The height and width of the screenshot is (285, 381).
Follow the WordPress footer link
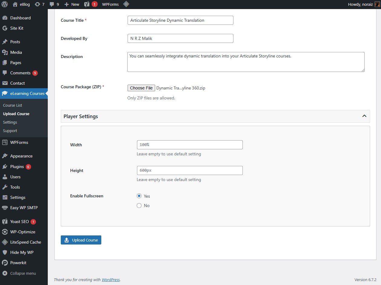pos(111,280)
